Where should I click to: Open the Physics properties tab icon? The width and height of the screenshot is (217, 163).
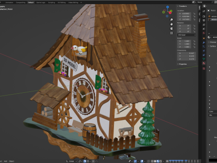pyautogui.click(x=204, y=51)
